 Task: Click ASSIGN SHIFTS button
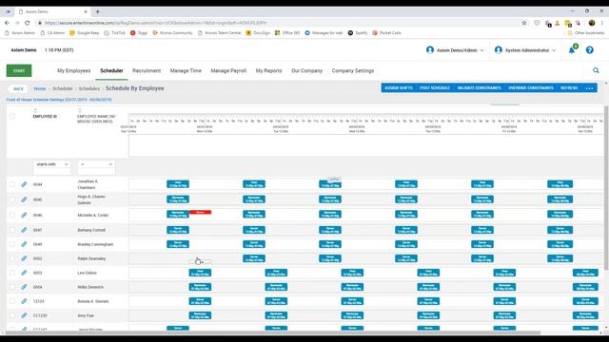[399, 88]
